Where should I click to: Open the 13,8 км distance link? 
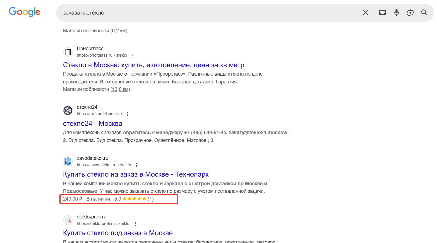120,89
